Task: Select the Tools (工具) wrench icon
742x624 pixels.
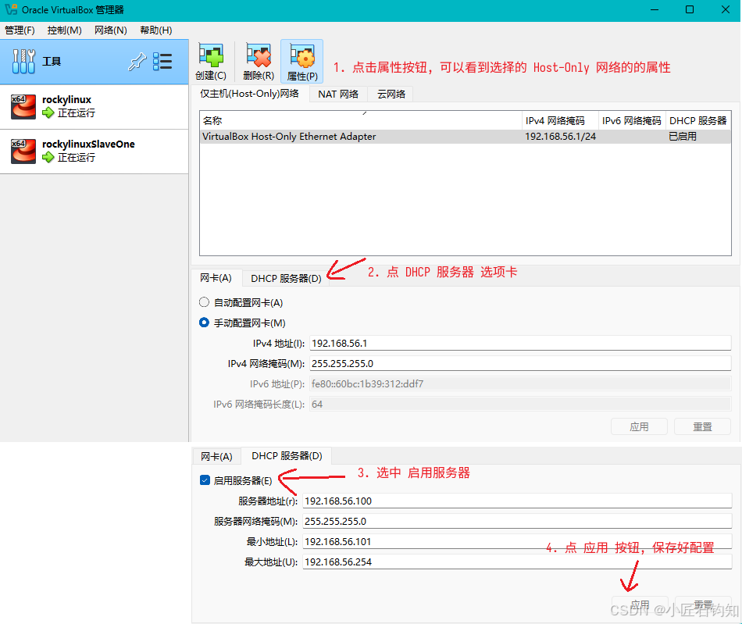Action: [x=23, y=62]
